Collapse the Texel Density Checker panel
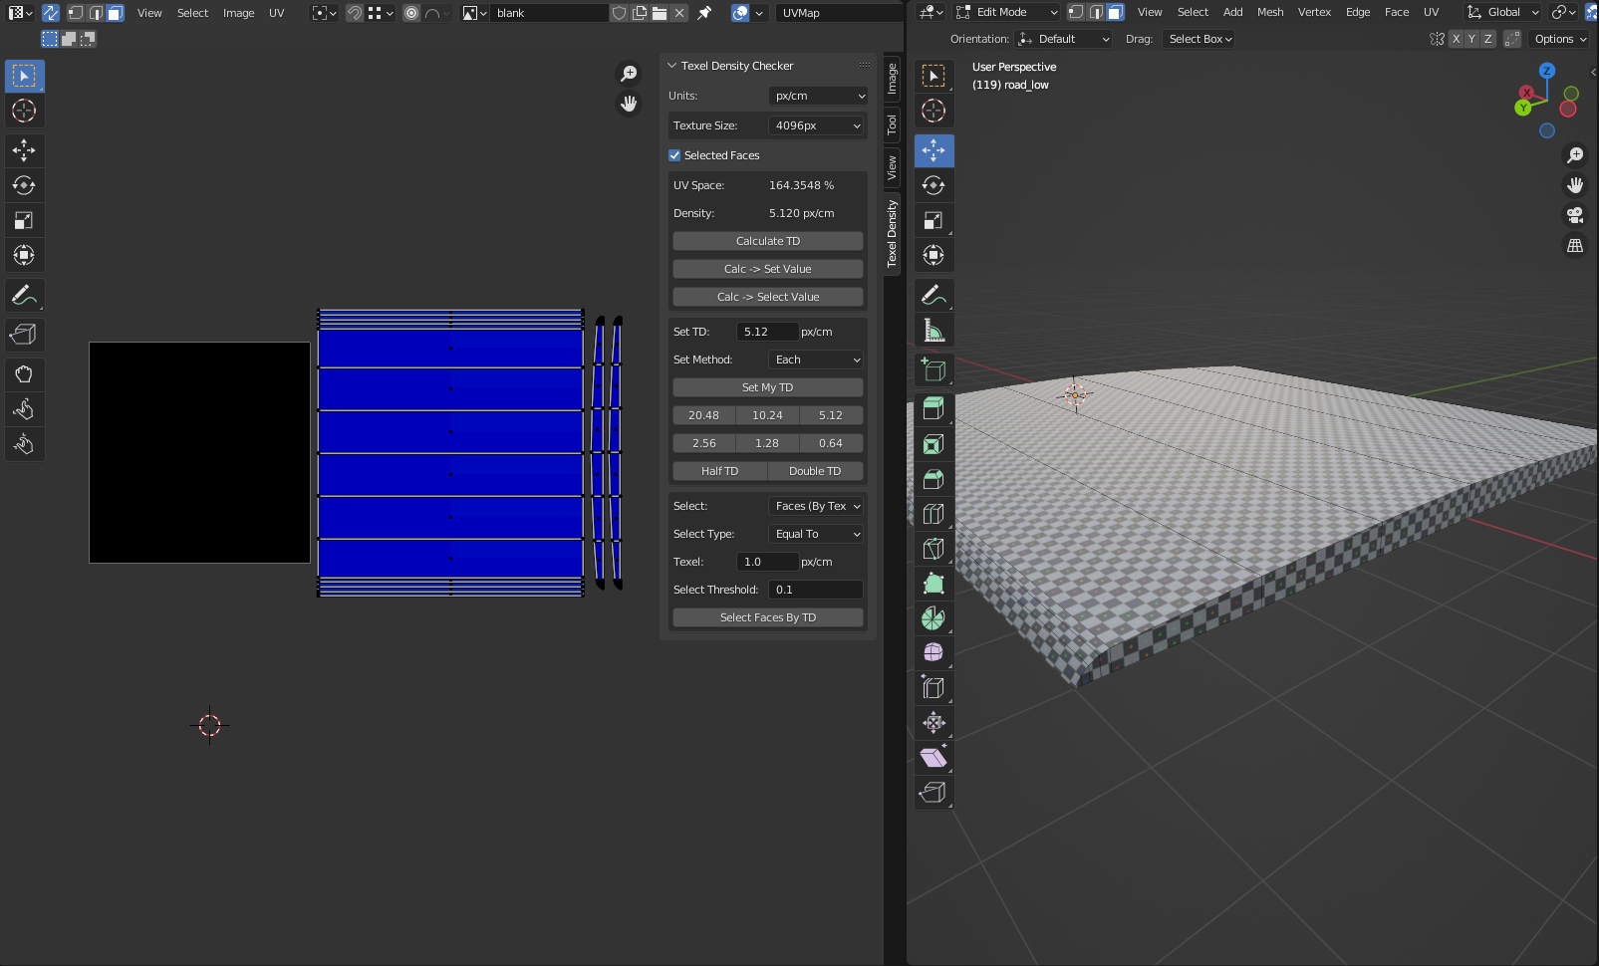Viewport: 1599px width, 966px height. coord(671,66)
